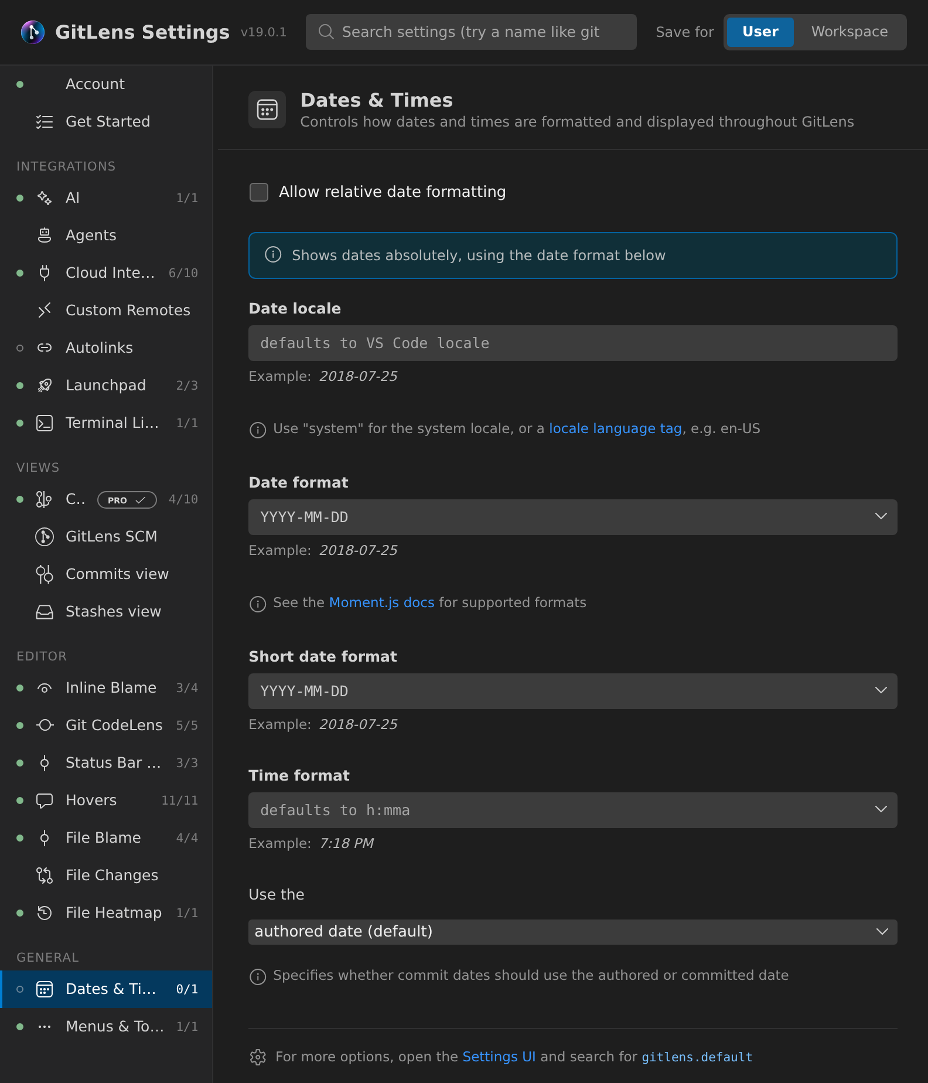Click the Inline Blame eye icon

pos(45,687)
